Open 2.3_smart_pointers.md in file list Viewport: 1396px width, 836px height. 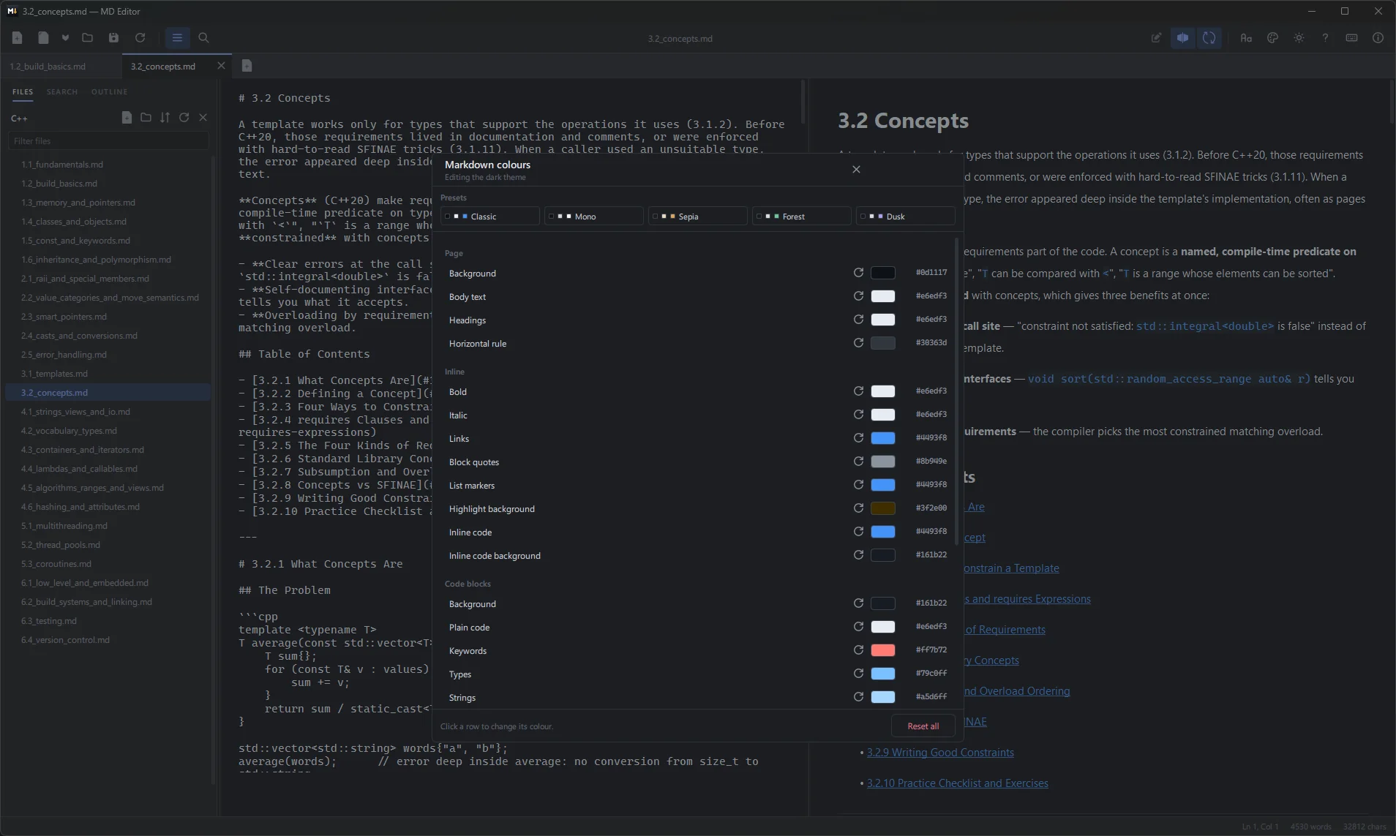[x=108, y=317]
